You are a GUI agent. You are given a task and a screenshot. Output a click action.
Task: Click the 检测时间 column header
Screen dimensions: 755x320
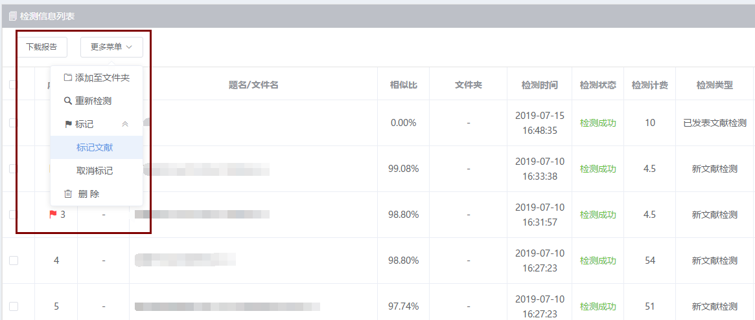tap(540, 85)
